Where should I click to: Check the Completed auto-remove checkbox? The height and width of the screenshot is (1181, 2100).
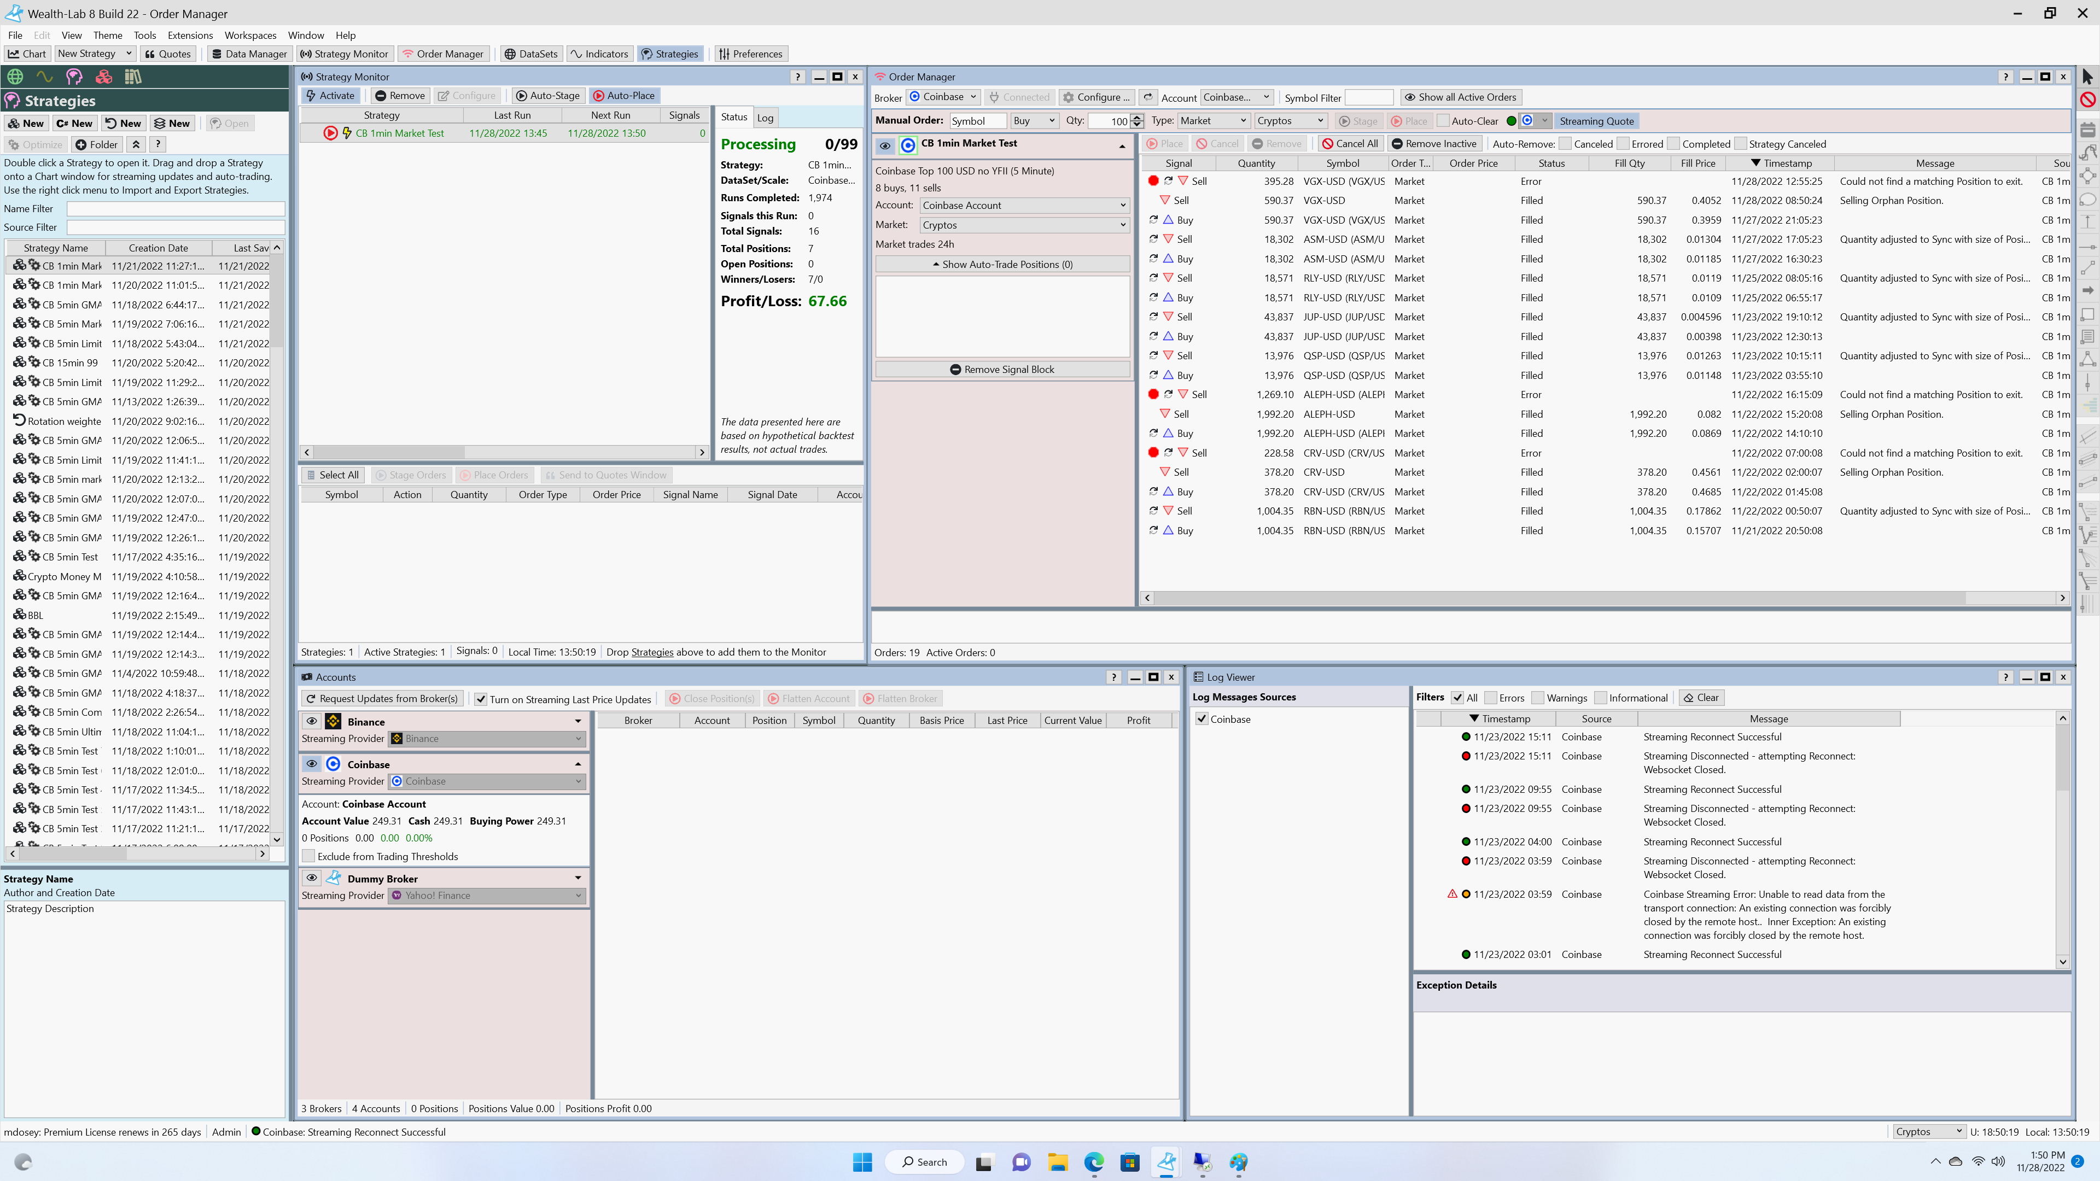[x=1673, y=143]
